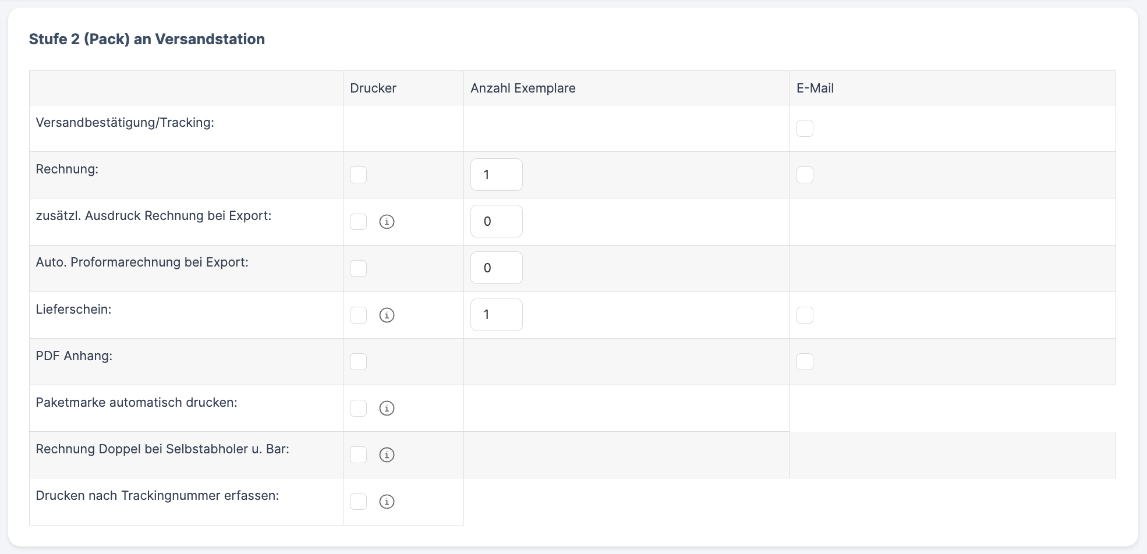Check Rechnung Doppel bei Selbstabholer u. Bar
Screen dimensions: 1147x554
[x=358, y=454]
